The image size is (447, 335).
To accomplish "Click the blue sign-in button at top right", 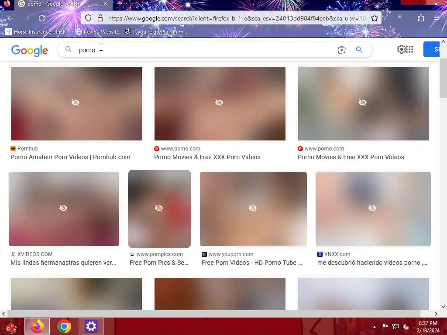I will (432, 49).
